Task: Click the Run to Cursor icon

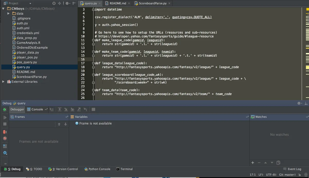Action: click(85, 109)
